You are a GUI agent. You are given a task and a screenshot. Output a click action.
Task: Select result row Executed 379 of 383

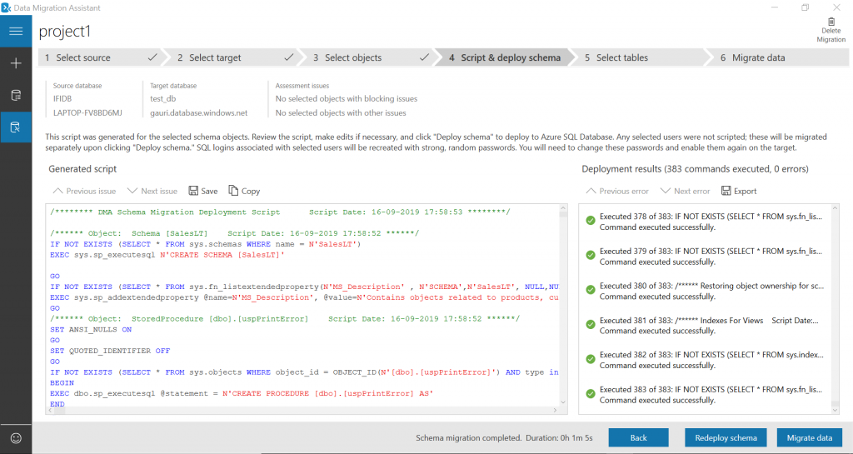pos(705,256)
